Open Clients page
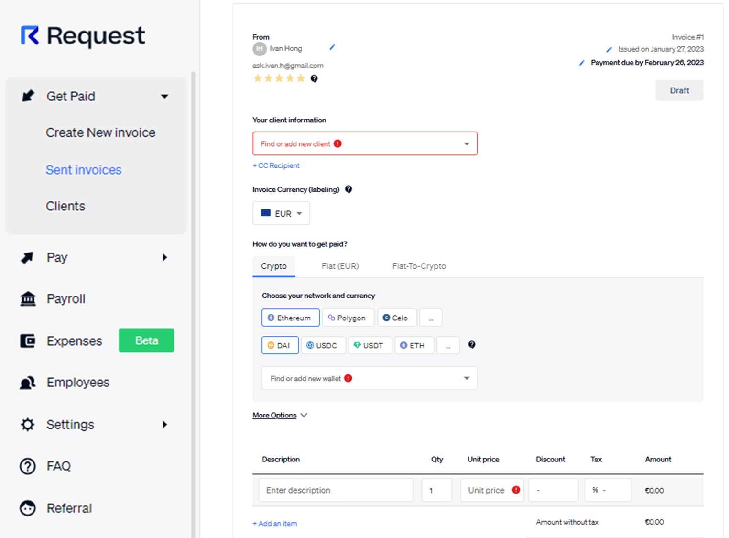Screen dimensions: 729x538 pos(65,206)
